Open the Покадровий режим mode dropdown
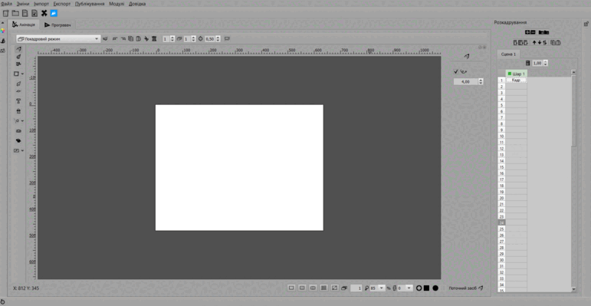Image resolution: width=591 pixels, height=306 pixels. point(58,39)
